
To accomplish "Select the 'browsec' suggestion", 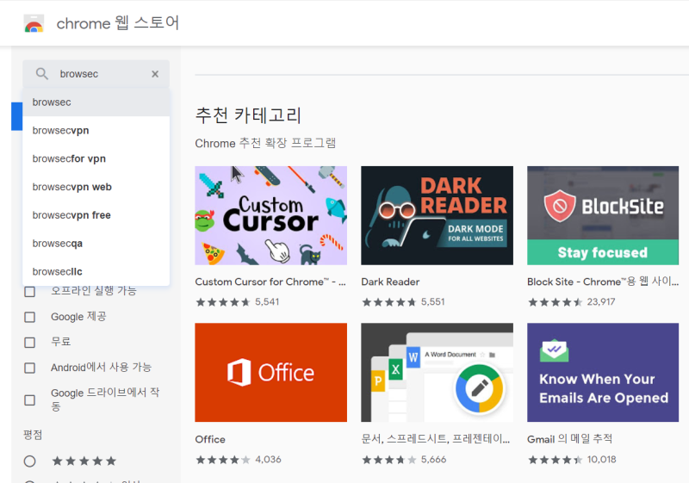I will coord(96,102).
